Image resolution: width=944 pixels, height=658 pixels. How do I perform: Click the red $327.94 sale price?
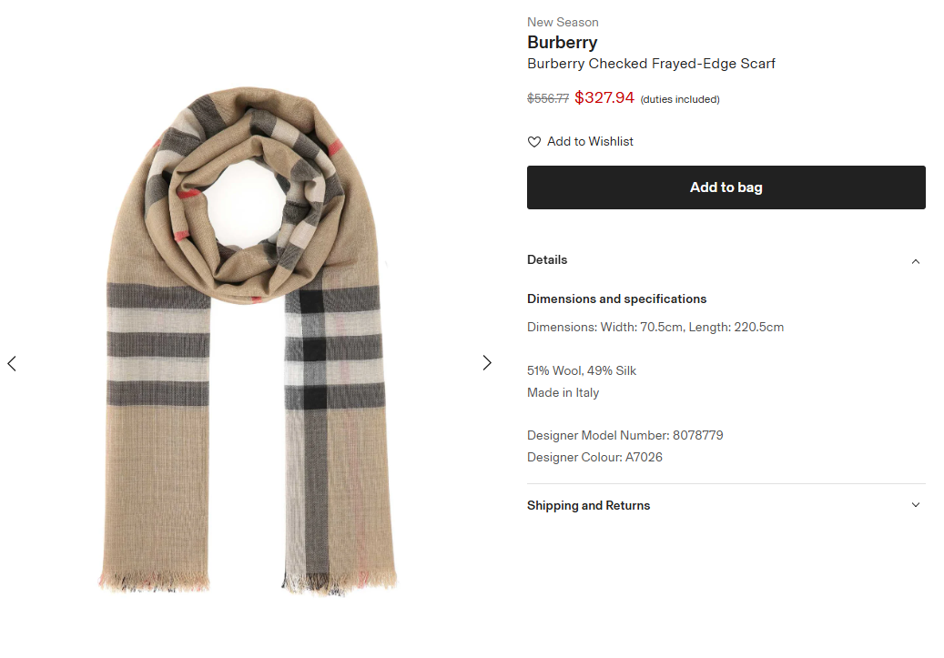pos(604,97)
